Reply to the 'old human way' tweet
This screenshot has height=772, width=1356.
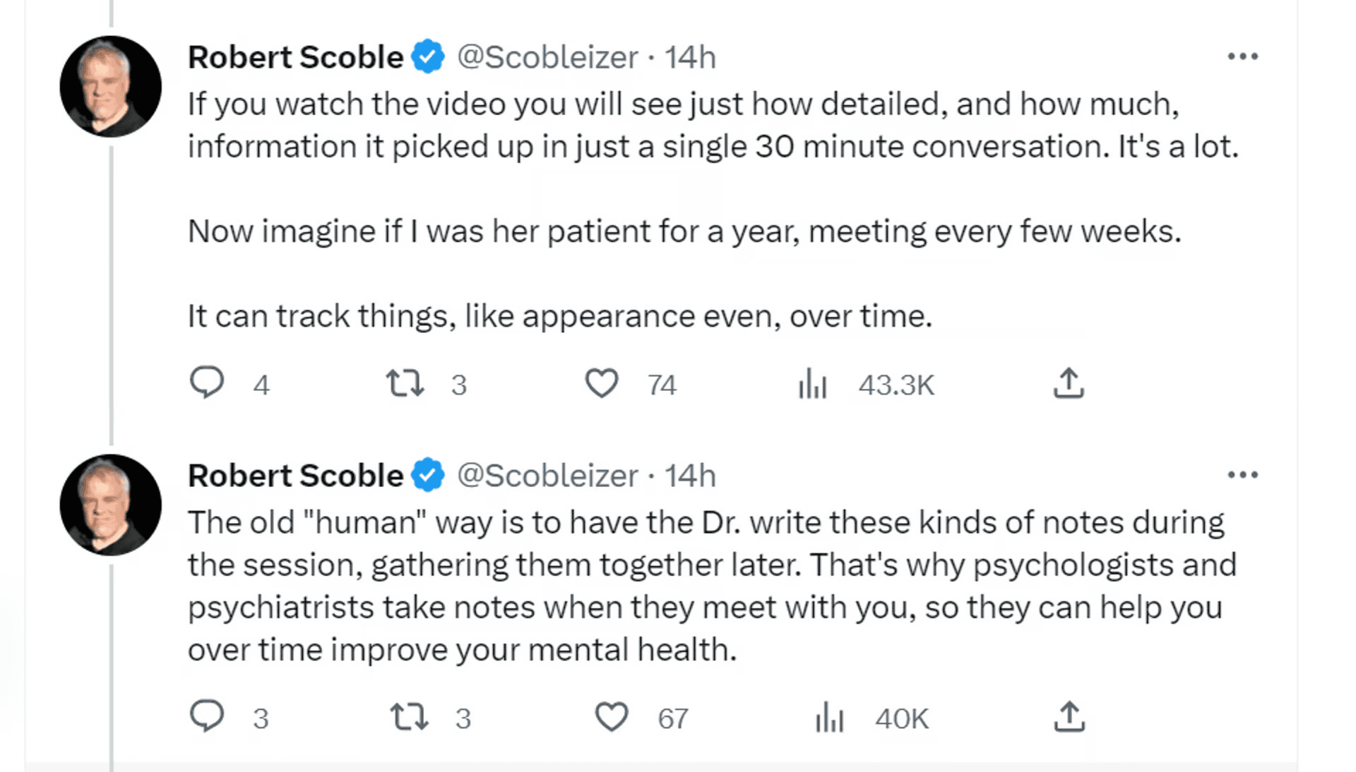pyautogui.click(x=207, y=716)
